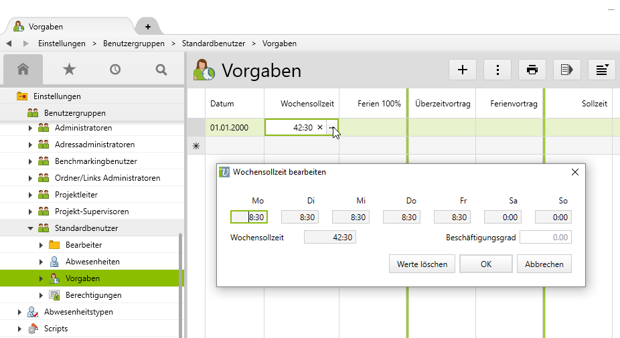Click the export list icon in toolbar

(566, 70)
